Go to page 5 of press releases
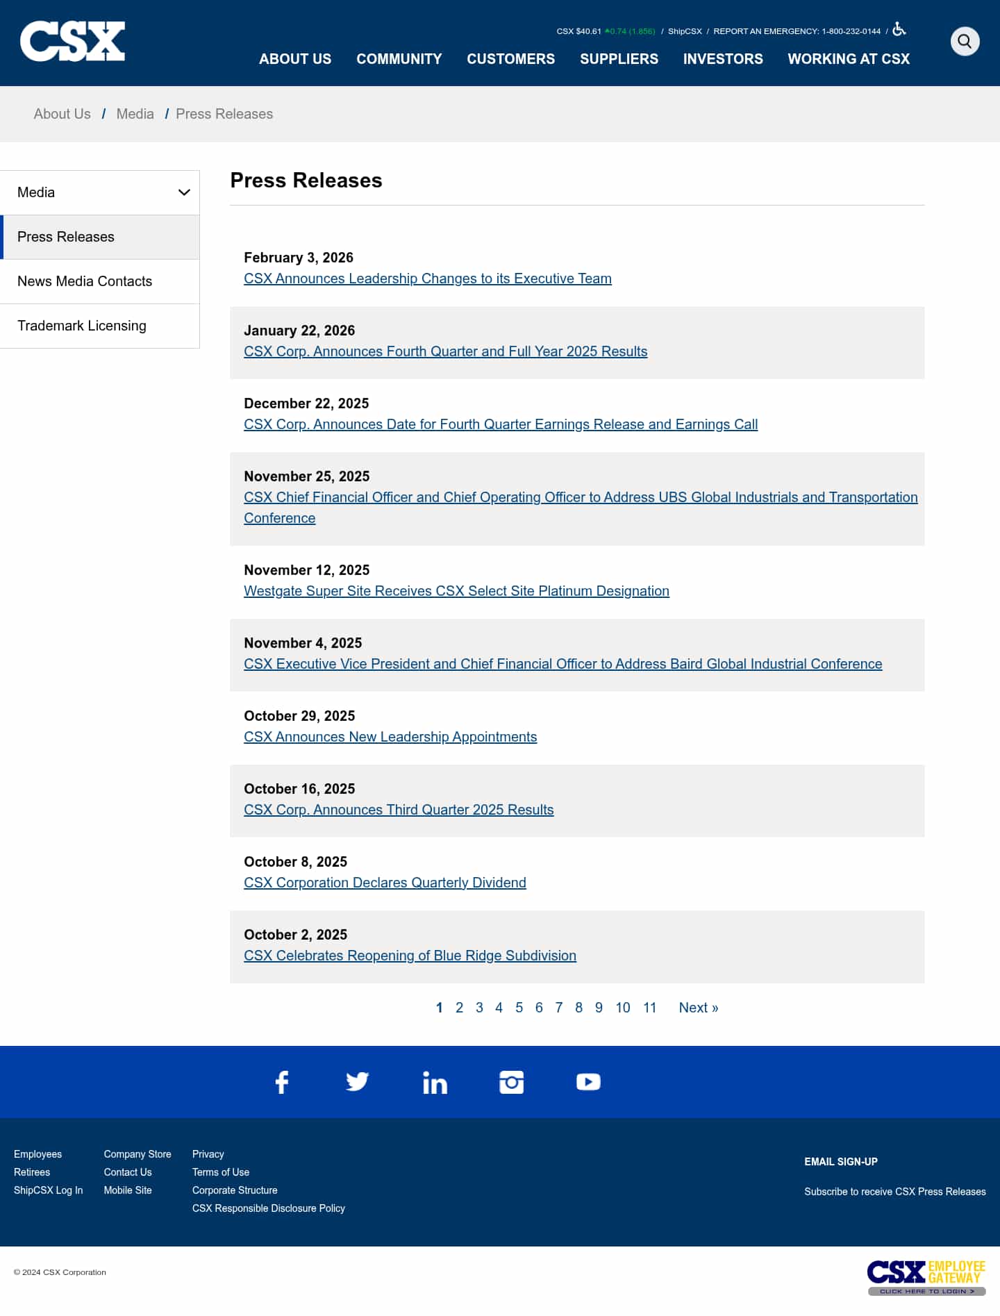This screenshot has height=1316, width=1000. coord(519,1008)
